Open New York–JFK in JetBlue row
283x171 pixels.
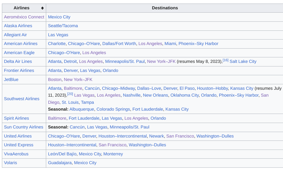coord(78,80)
